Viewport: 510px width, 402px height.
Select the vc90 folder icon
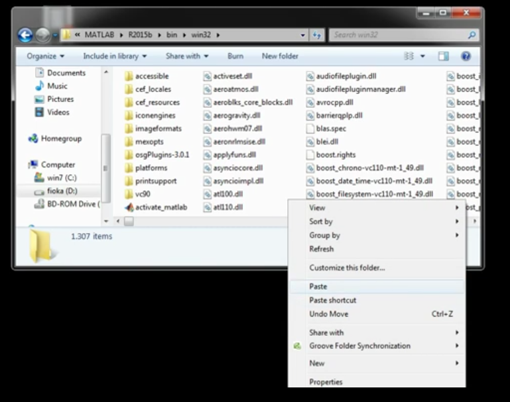pos(129,194)
